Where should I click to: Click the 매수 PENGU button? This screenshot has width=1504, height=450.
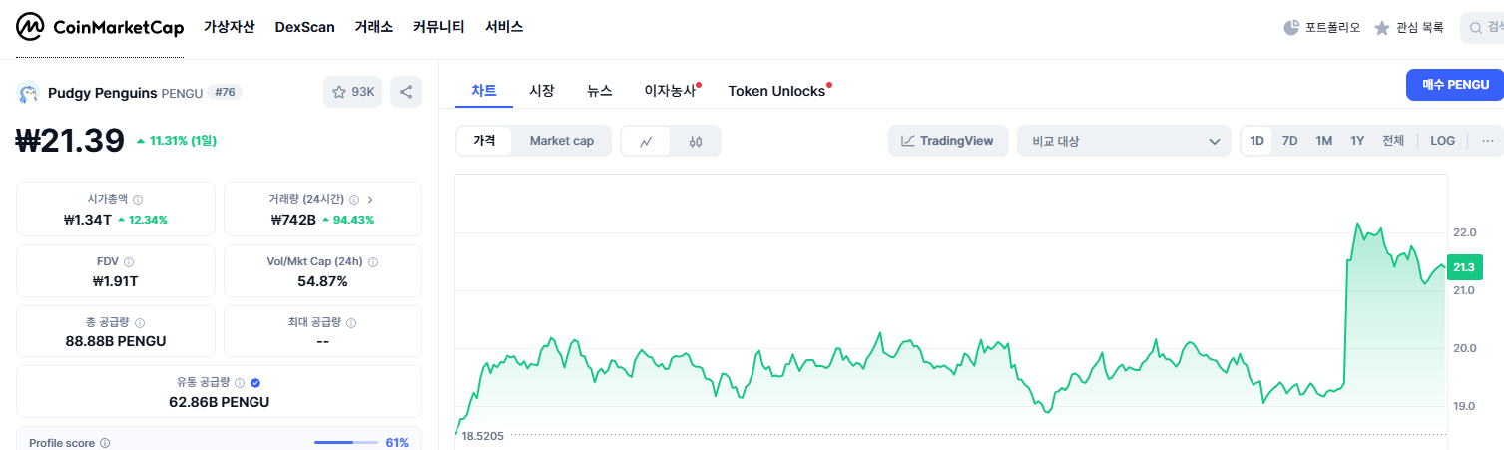(x=1455, y=85)
